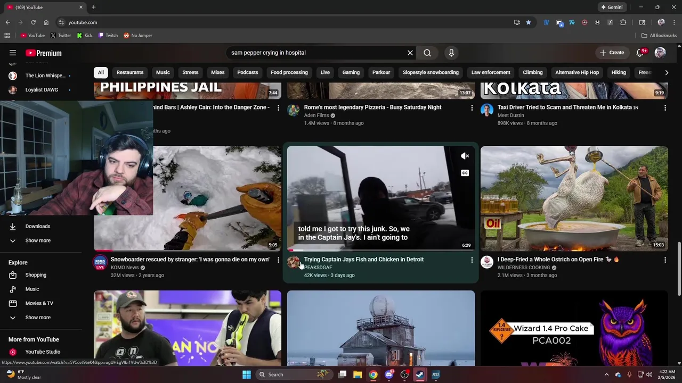Toggle closed captions on the video preview
This screenshot has width=682, height=383.
[x=465, y=173]
